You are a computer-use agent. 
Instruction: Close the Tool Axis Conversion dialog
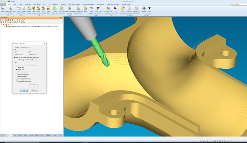[44, 44]
